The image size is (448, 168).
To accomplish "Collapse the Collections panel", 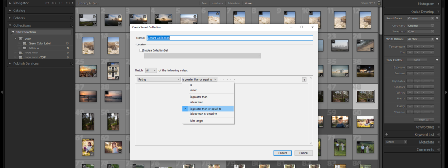I will [10, 25].
